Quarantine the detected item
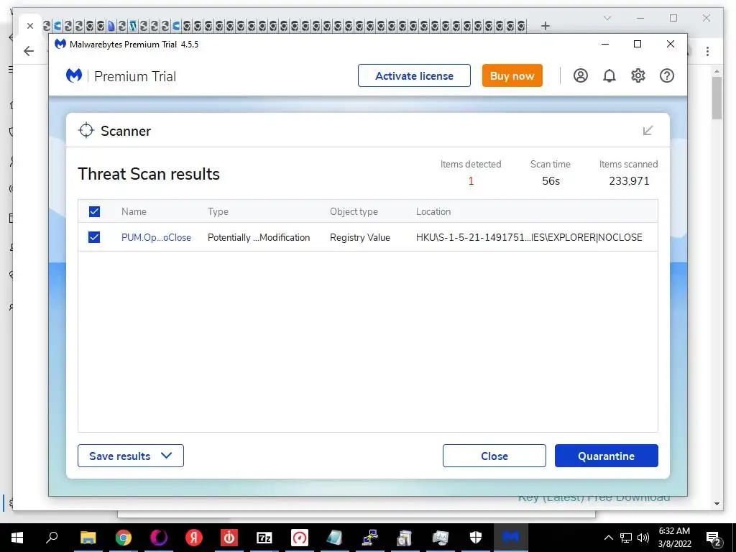Screen dimensions: 736x552 tap(607, 456)
